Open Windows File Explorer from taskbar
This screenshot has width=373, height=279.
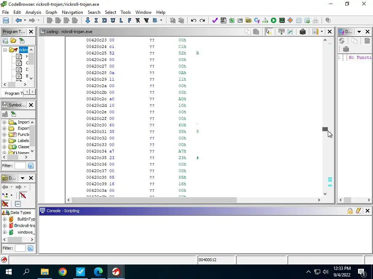[x=44, y=272]
